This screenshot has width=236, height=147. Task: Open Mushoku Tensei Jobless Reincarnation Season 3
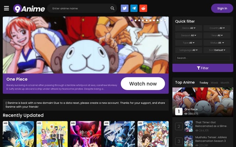[211, 139]
